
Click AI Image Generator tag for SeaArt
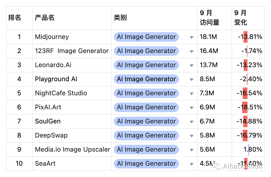coord(146,164)
